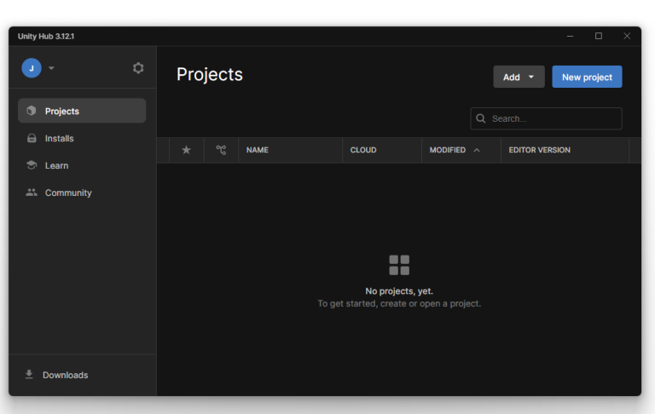Switch to the Installs section
The image size is (655, 414).
[x=60, y=138]
